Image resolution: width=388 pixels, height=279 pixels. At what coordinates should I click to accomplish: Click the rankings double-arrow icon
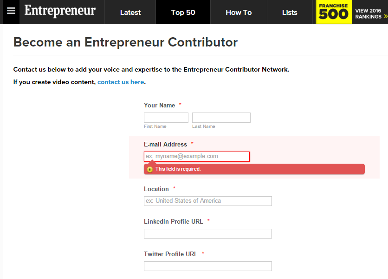tap(386, 16)
